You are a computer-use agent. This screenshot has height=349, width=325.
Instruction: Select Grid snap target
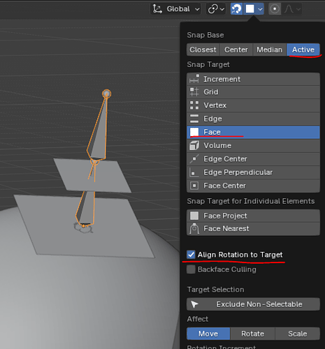coord(253,92)
